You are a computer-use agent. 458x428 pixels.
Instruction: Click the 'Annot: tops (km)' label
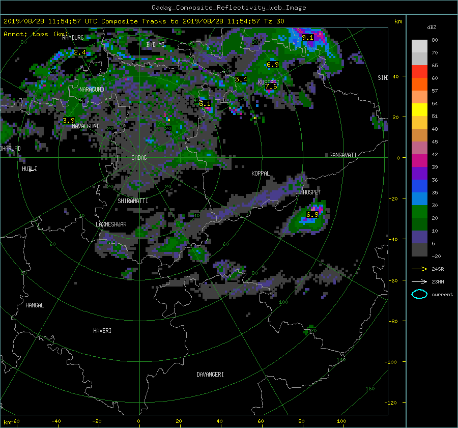pos(36,34)
